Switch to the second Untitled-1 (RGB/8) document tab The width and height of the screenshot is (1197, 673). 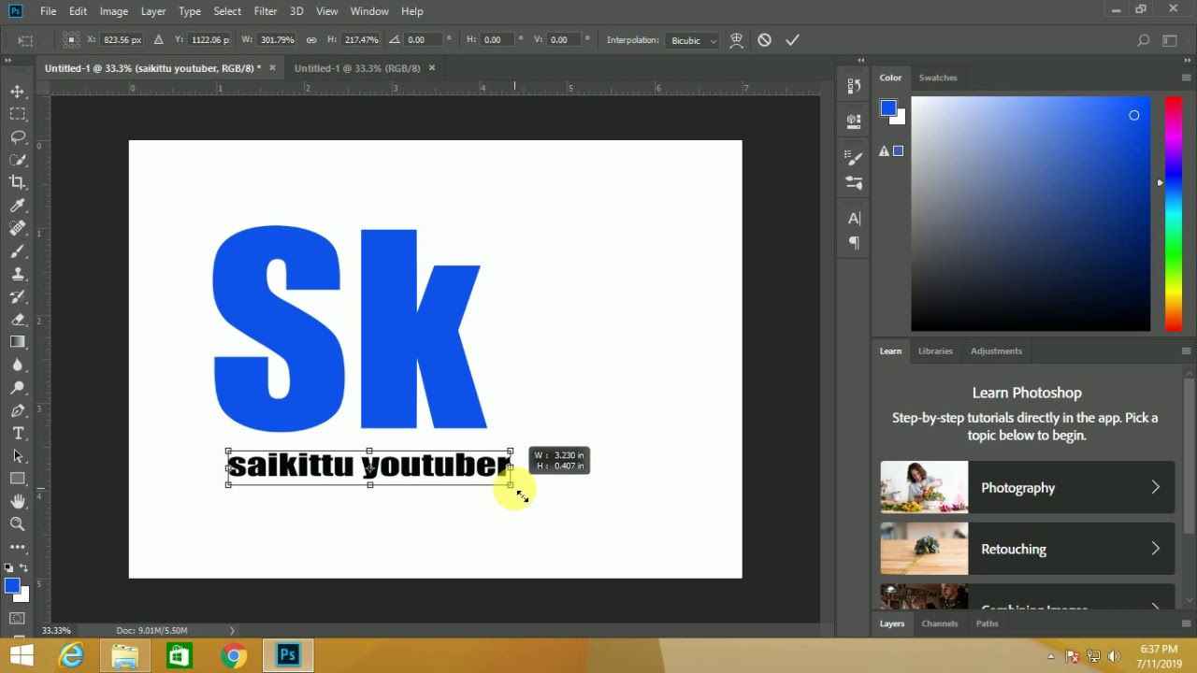(357, 68)
